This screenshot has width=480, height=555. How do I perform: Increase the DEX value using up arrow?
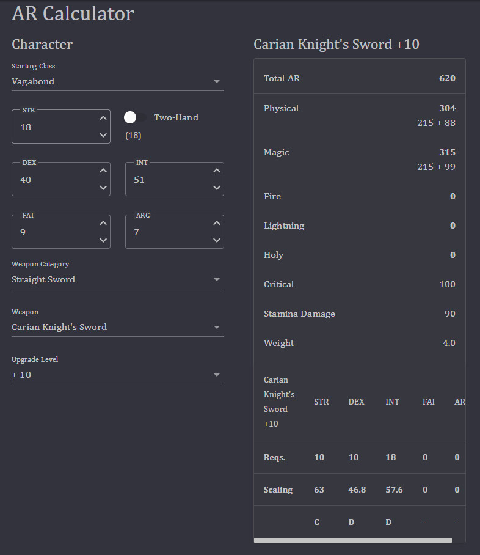(103, 171)
